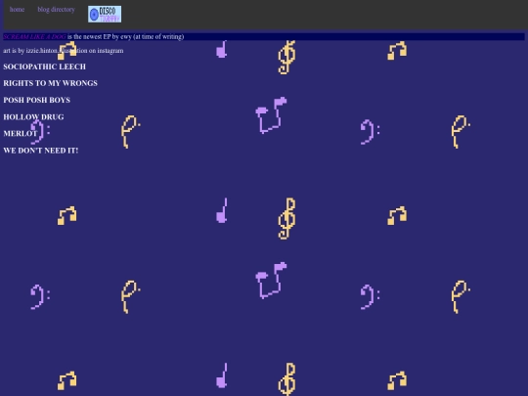Go to the blog directory page
Viewport: 528px width, 396px height.
pos(57,10)
